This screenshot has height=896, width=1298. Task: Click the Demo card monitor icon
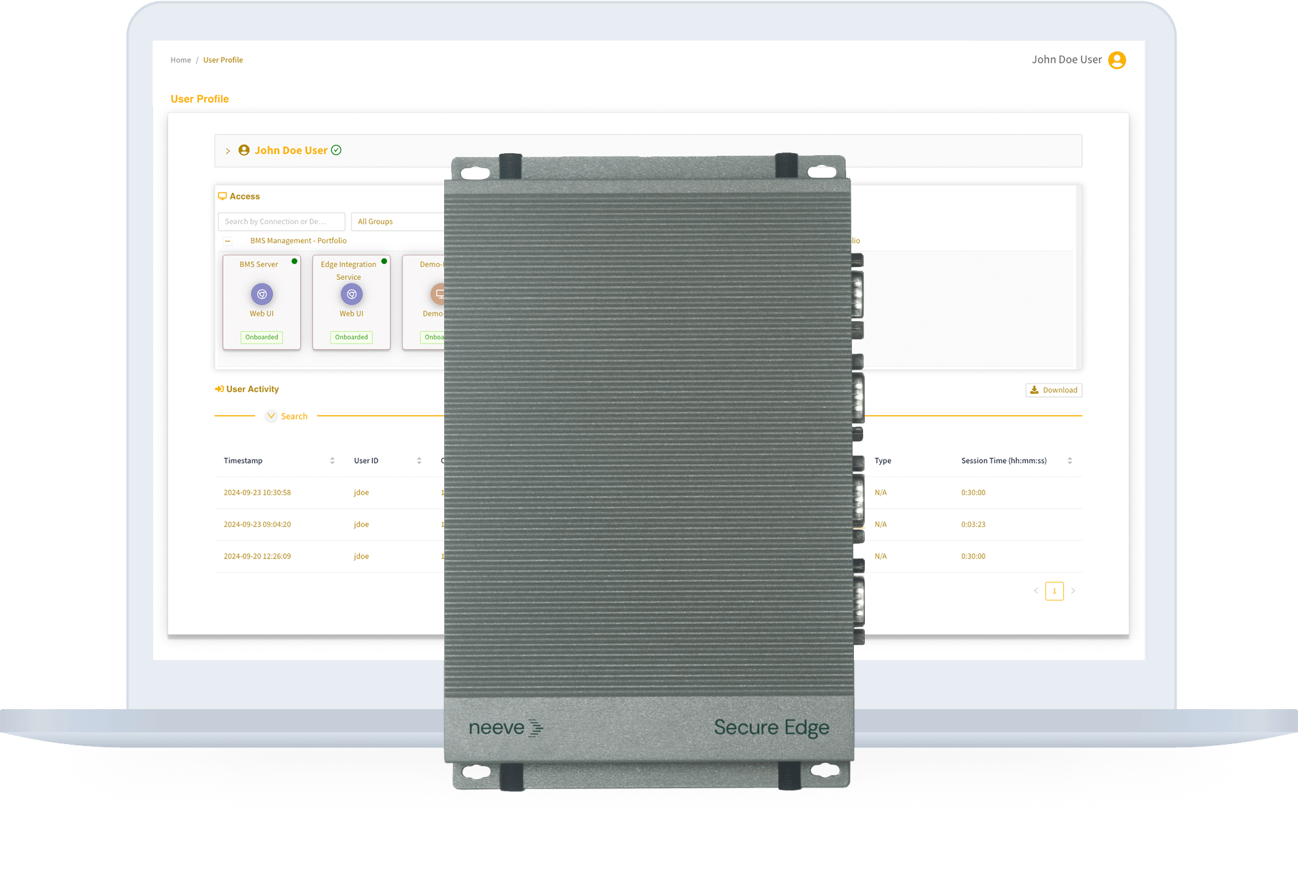[438, 294]
